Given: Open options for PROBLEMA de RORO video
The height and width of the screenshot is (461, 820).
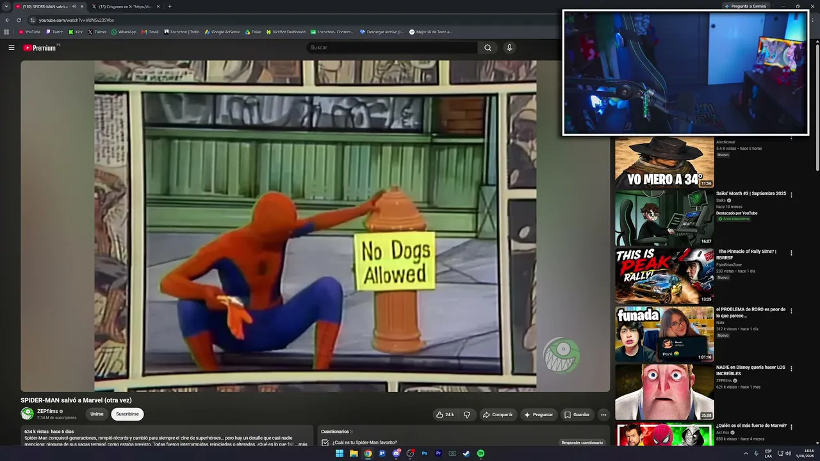Looking at the screenshot, I should 791,311.
